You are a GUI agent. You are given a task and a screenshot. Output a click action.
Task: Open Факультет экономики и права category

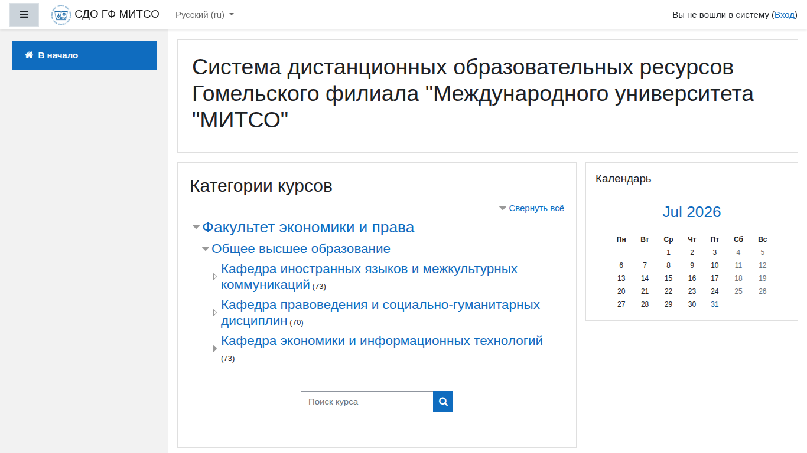tap(308, 228)
